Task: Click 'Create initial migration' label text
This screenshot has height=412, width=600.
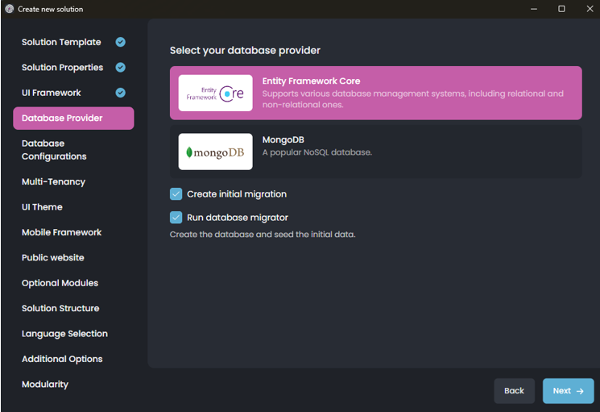Action: (x=237, y=194)
